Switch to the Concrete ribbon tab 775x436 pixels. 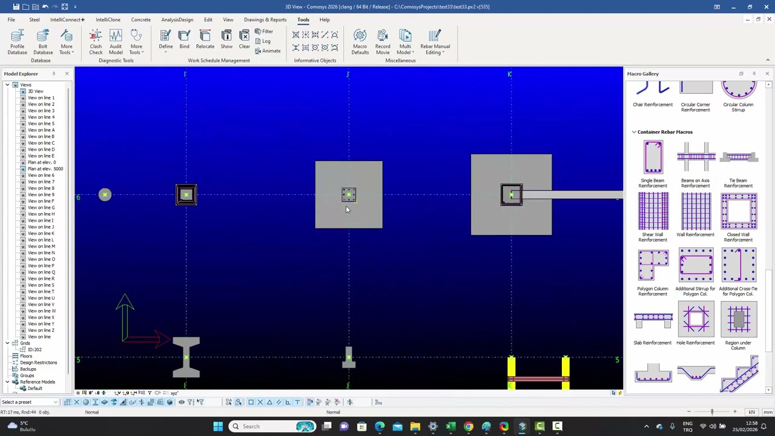pos(140,19)
